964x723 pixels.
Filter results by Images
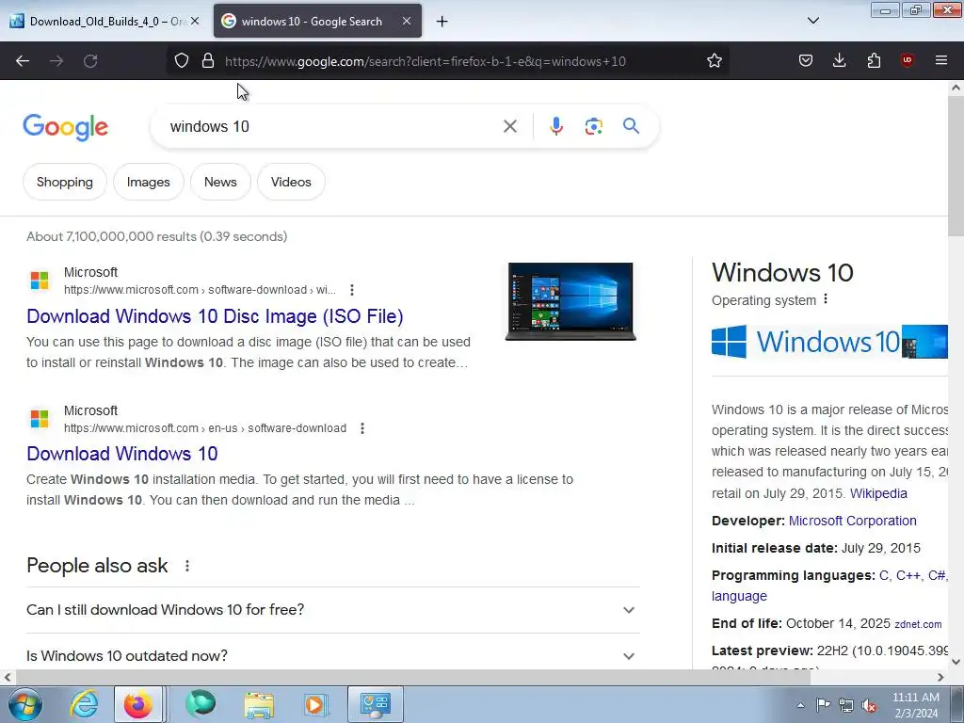[148, 182]
